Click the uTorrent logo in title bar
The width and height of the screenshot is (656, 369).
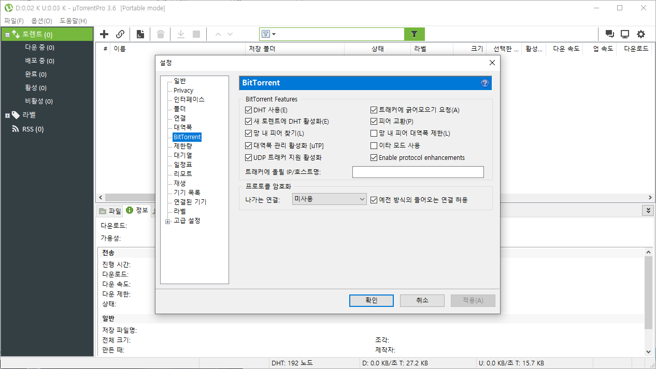8,8
